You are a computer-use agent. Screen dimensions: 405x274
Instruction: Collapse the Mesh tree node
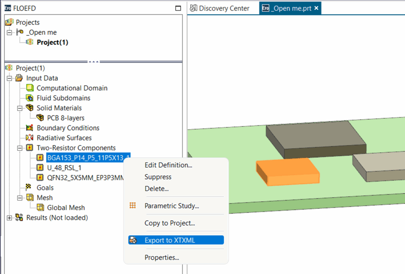20,198
